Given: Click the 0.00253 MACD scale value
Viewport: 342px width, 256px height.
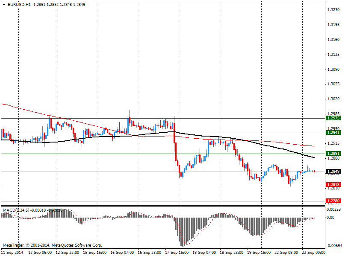Looking at the screenshot, I should pyautogui.click(x=333, y=209).
